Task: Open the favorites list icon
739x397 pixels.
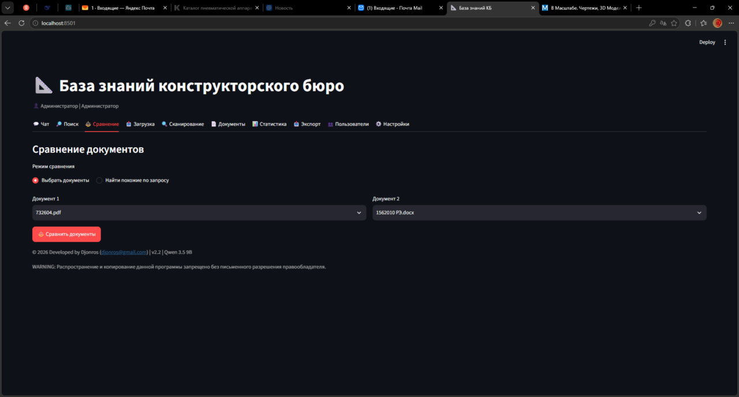Action: tap(703, 23)
